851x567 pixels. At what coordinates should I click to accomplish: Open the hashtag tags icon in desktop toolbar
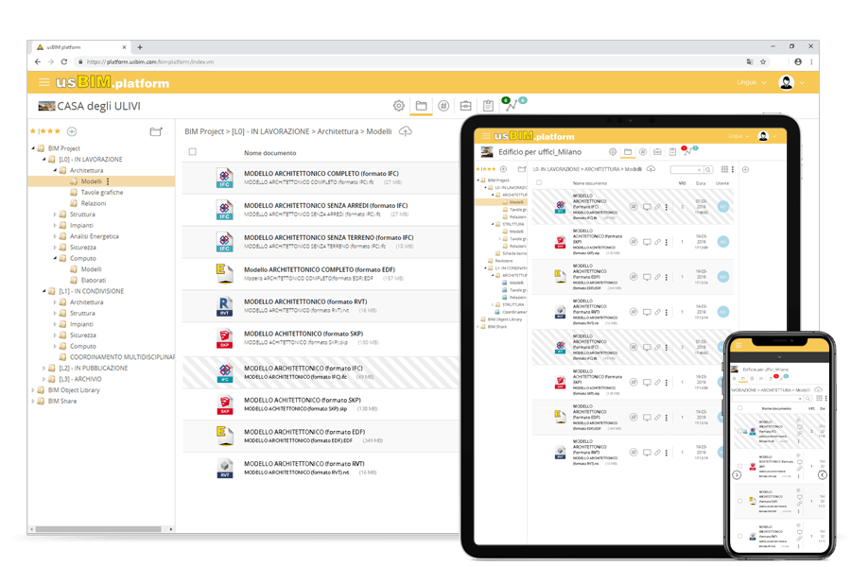tap(443, 106)
